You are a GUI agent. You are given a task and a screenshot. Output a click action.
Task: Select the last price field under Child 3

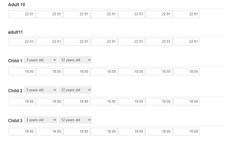(186, 132)
